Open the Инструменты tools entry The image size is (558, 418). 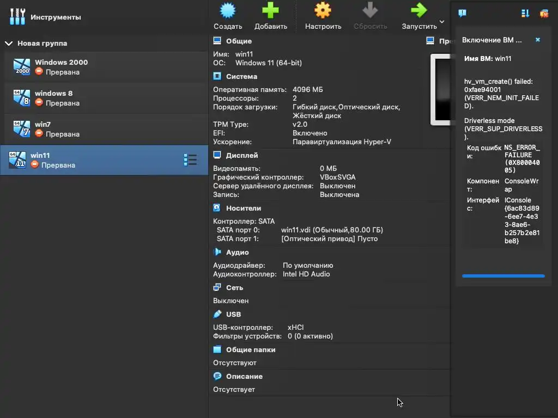45,17
